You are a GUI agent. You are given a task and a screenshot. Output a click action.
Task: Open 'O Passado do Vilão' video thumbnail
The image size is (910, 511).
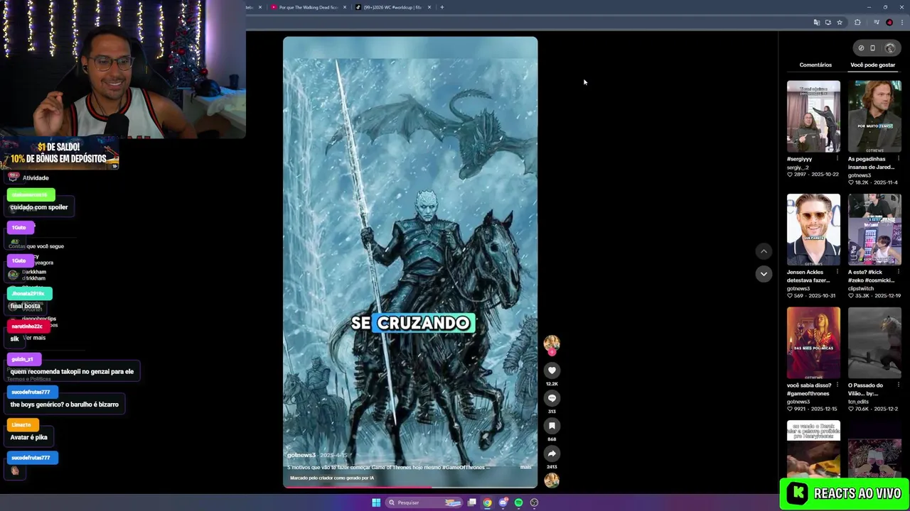[874, 343]
